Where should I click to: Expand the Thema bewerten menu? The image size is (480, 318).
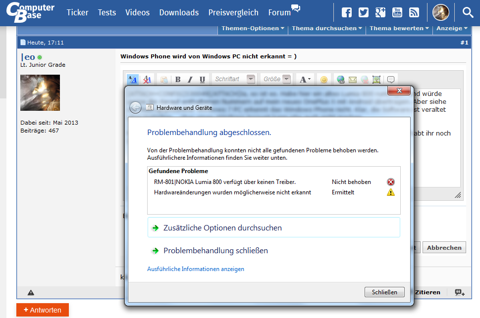[x=399, y=28]
